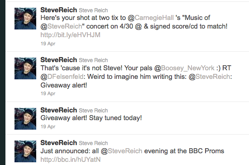Click @SteveReich mention in the BBC Proms tweet
249x165 pixels.
[x=121, y=151]
